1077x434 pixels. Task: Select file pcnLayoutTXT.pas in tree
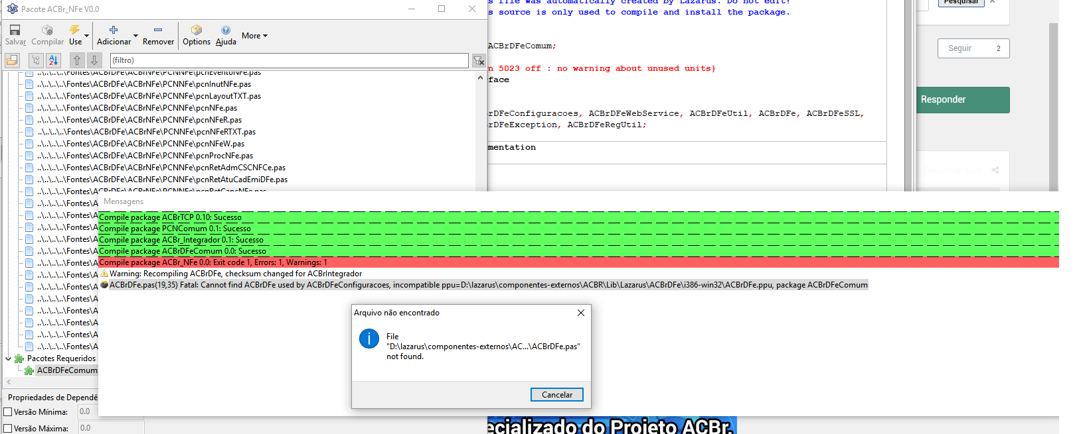point(149,96)
